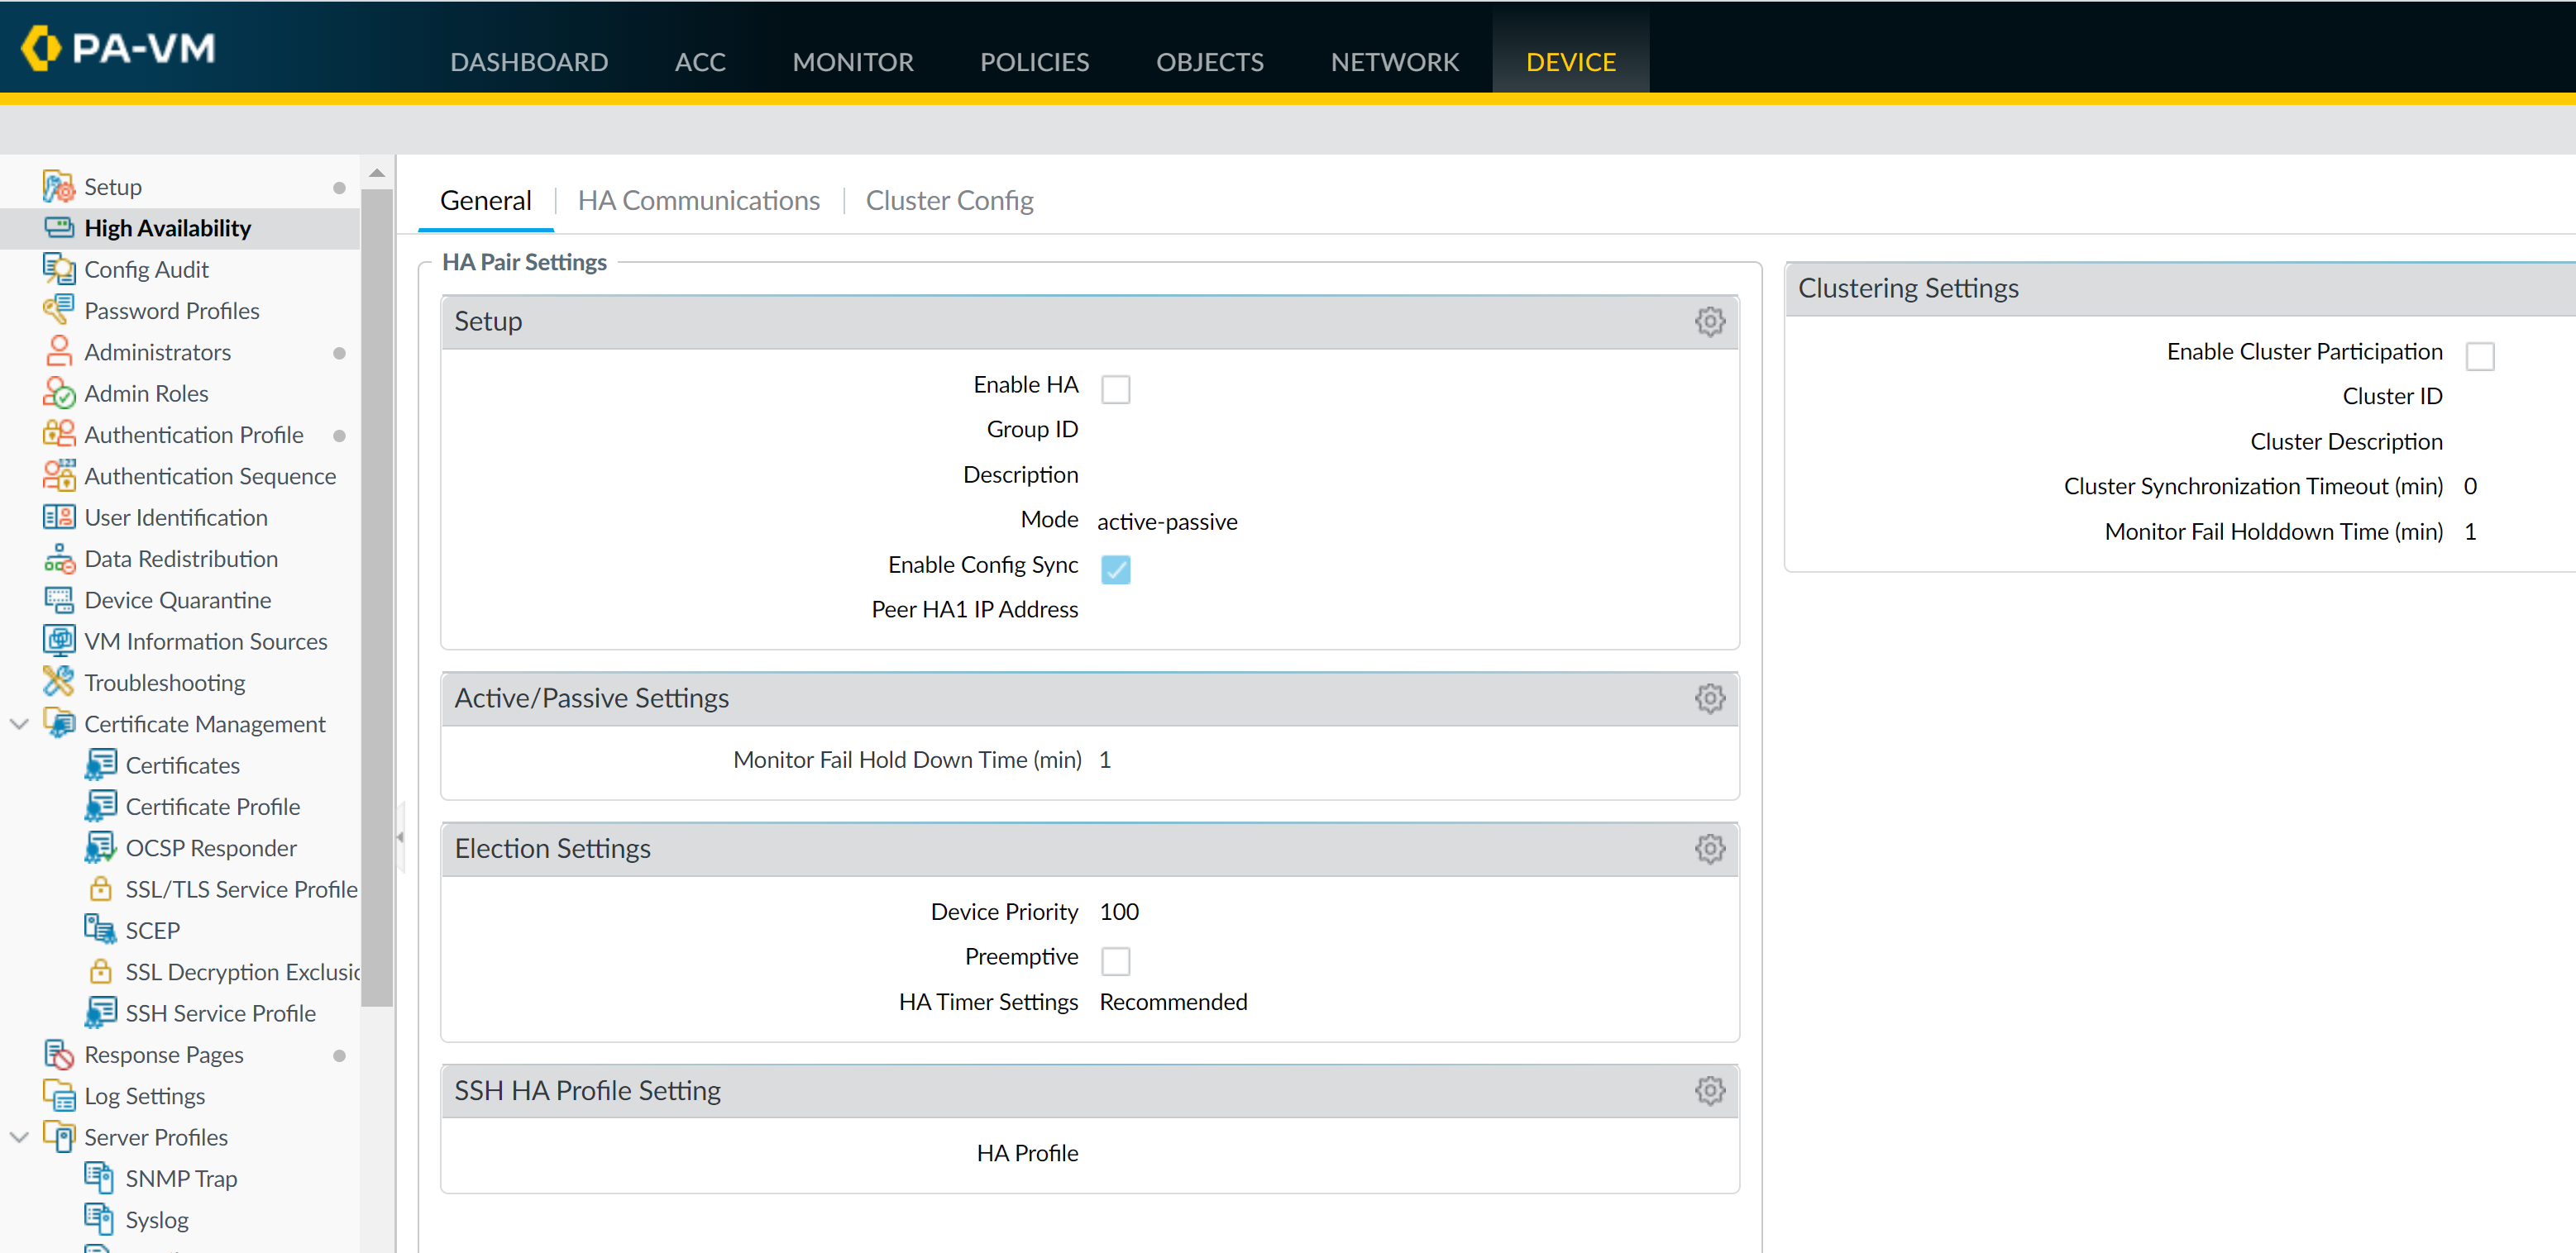The height and width of the screenshot is (1253, 2576).
Task: Toggle the Enable Config Sync checkbox
Action: 1115,569
